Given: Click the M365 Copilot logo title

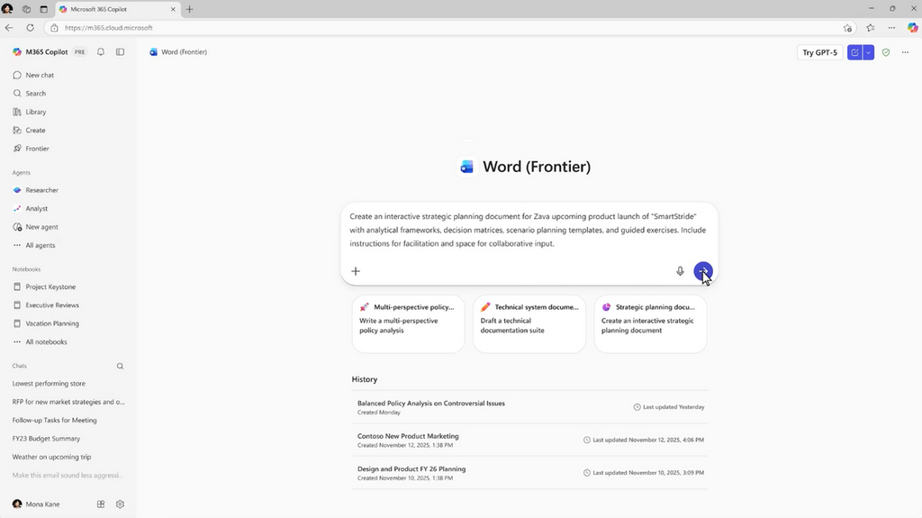Looking at the screenshot, I should [x=40, y=52].
